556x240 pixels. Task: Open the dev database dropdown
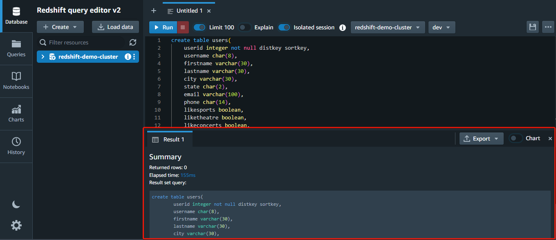pos(442,27)
